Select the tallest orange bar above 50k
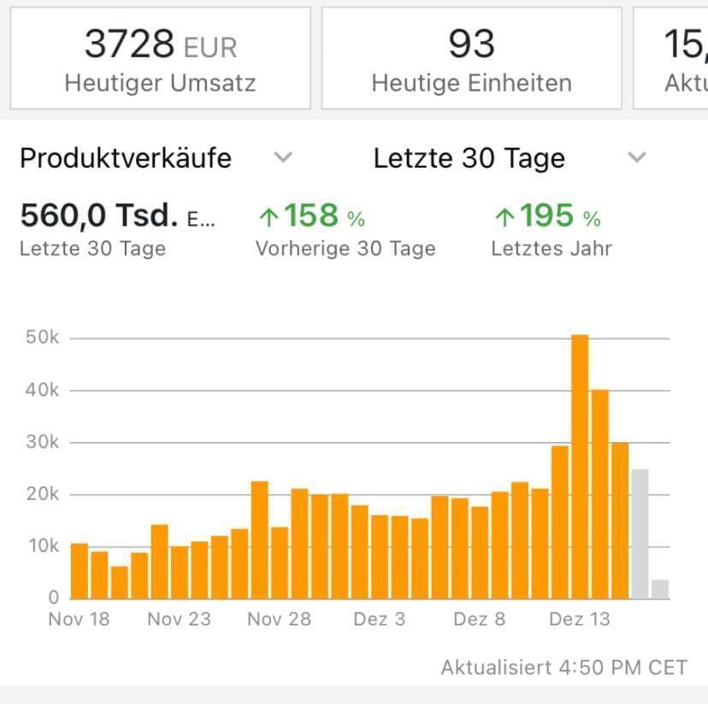The height and width of the screenshot is (704, 708). tap(580, 466)
